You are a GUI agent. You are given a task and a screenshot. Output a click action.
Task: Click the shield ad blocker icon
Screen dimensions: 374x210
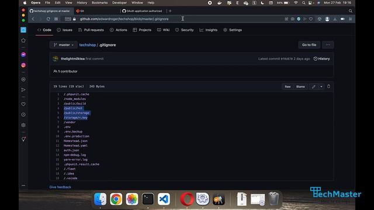[x=299, y=19]
